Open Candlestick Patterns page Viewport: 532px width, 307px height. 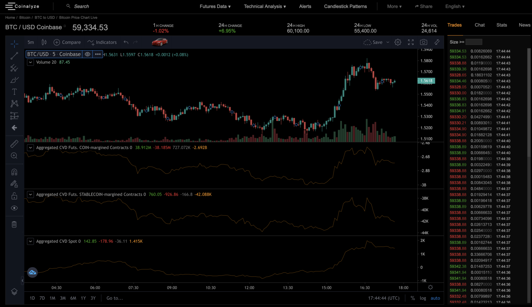coord(345,6)
